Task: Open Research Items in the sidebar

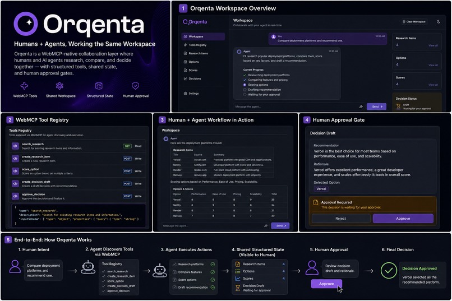Action: [x=203, y=53]
